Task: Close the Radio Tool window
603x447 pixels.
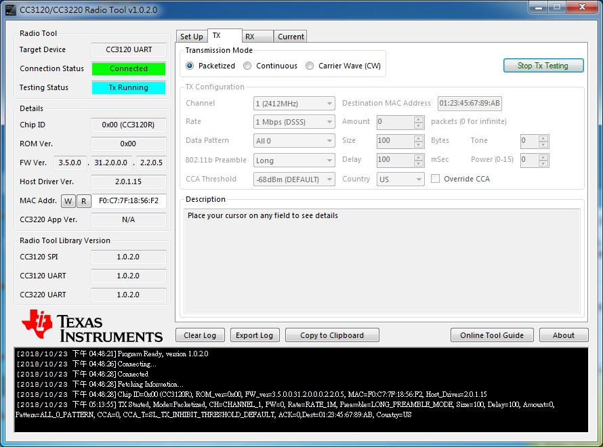Action: (x=582, y=7)
